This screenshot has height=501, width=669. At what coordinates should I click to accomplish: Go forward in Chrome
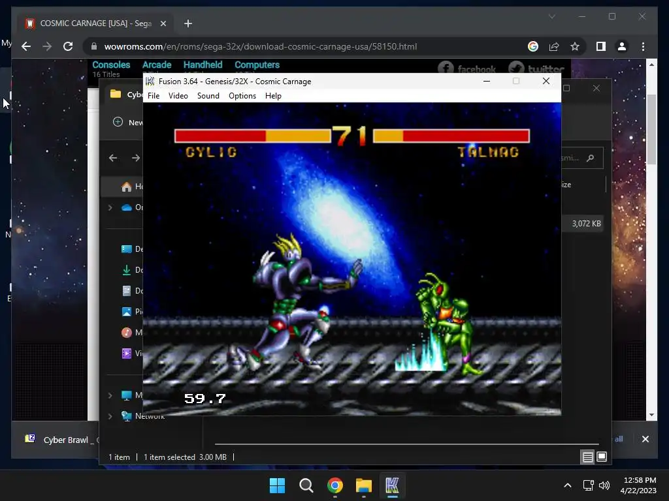(x=47, y=46)
